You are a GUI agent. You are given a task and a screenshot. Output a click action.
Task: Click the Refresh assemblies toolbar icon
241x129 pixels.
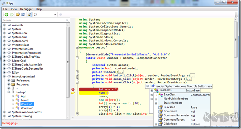23,15
